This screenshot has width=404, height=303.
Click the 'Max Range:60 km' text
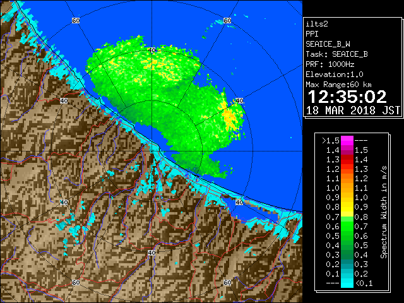tap(338, 85)
